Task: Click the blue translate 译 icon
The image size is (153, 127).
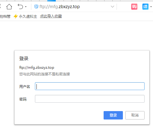Action: (145, 7)
